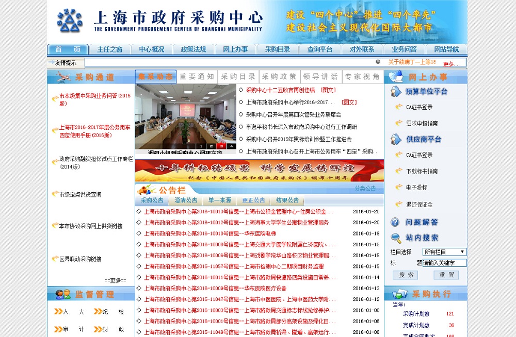Click the arrow icon beside 审计
Screen dimensions: 516x337
pos(58,329)
